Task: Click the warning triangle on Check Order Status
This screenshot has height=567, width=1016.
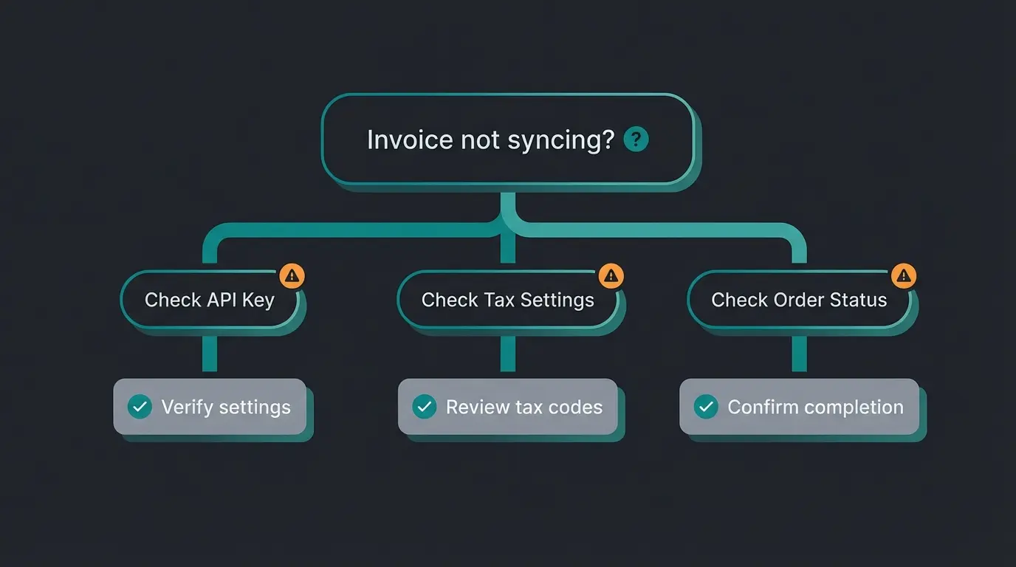Action: coord(903,275)
